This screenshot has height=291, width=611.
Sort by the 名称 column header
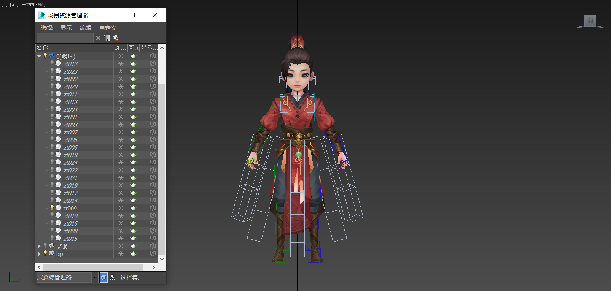pos(74,48)
